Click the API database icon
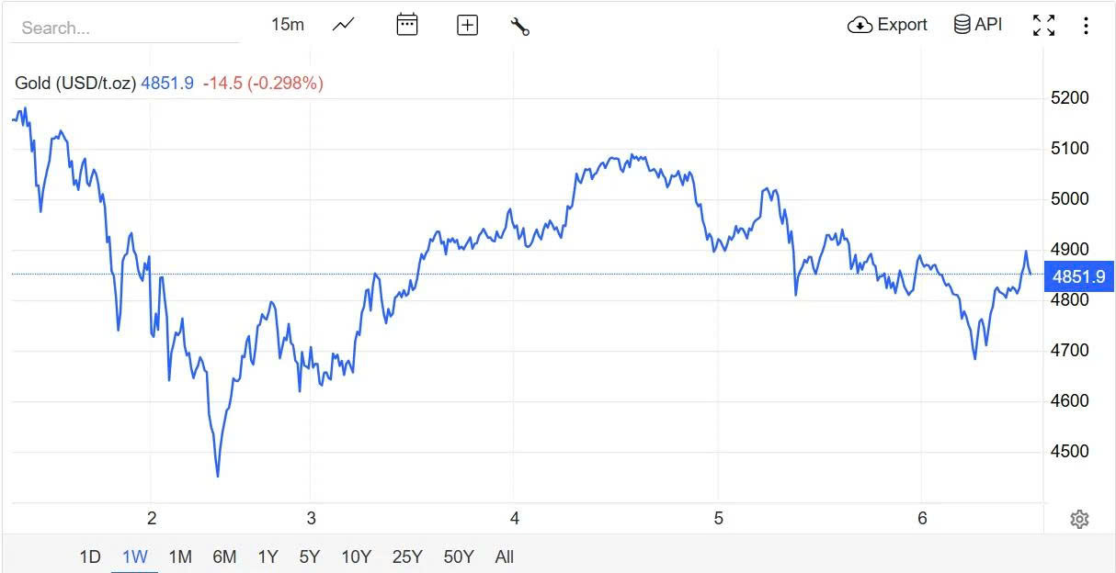 point(962,25)
